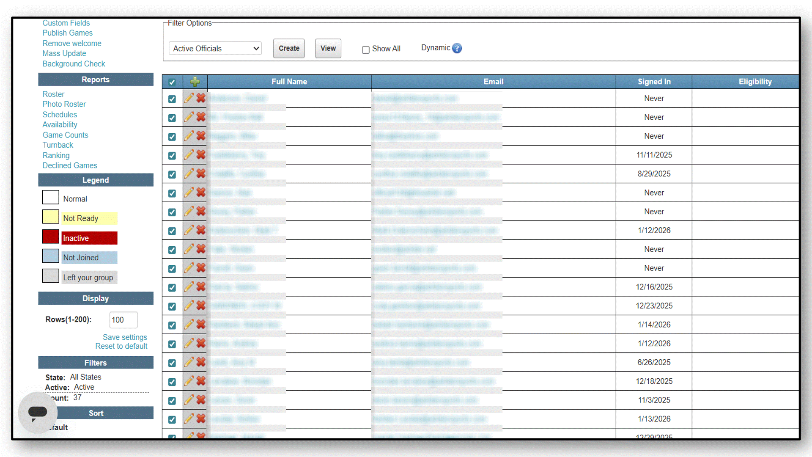
Task: Delete red X in 8/29/2025 row
Action: (201, 173)
